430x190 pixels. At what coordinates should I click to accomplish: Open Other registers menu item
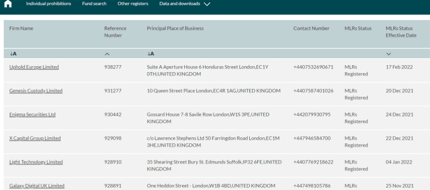[133, 4]
